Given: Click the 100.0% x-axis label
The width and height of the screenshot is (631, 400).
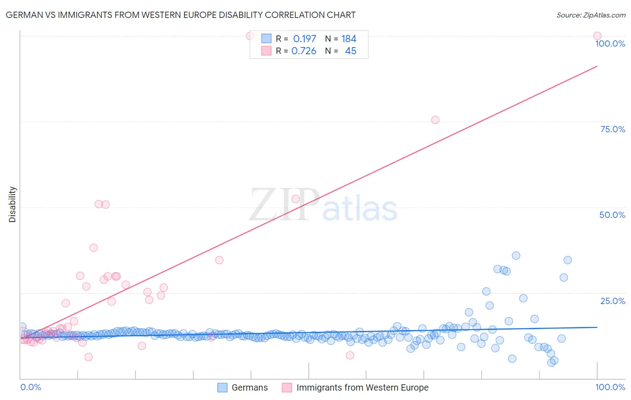Looking at the screenshot, I should pyautogui.click(x=610, y=387).
